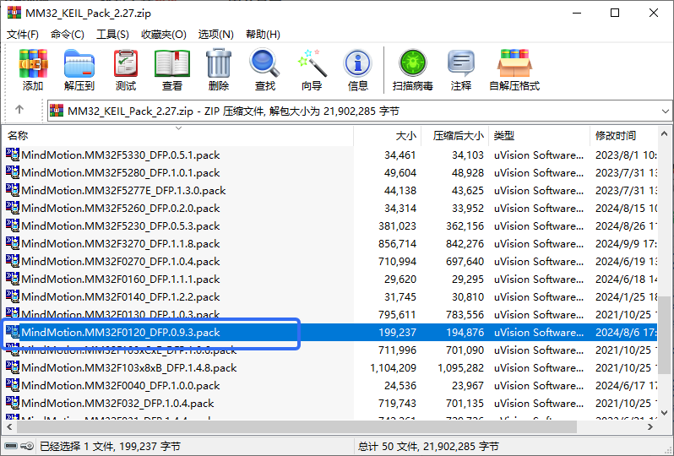Click the Delete (删除) trash icon
The height and width of the screenshot is (456, 674).
[219, 69]
